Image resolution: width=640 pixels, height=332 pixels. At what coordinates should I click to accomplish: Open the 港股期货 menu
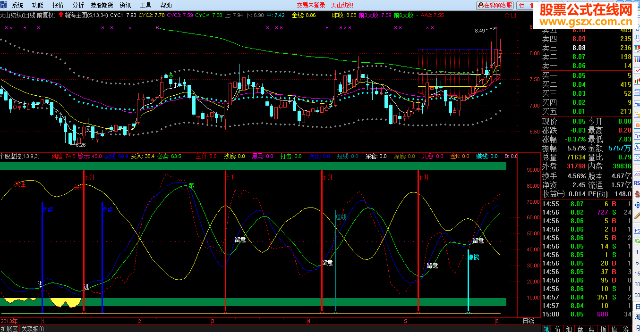point(102,5)
